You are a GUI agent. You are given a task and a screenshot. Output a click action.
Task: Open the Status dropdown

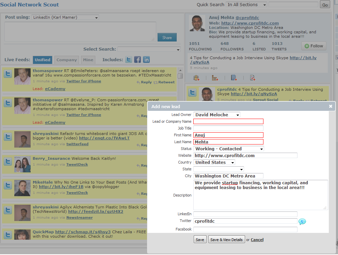pos(228,149)
